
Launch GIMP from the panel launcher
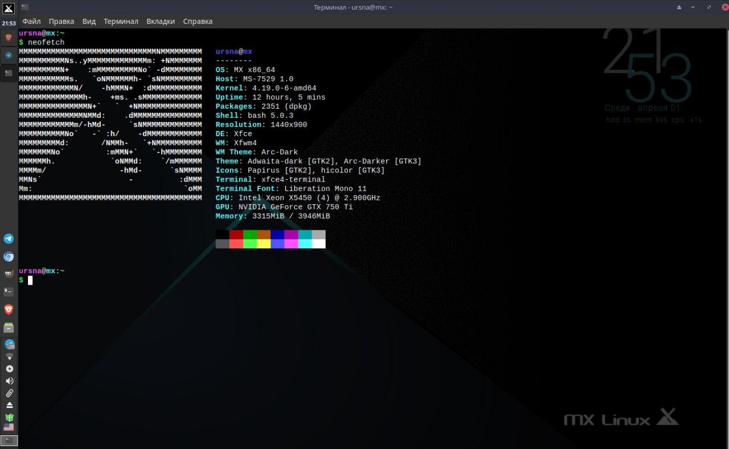coord(9,274)
